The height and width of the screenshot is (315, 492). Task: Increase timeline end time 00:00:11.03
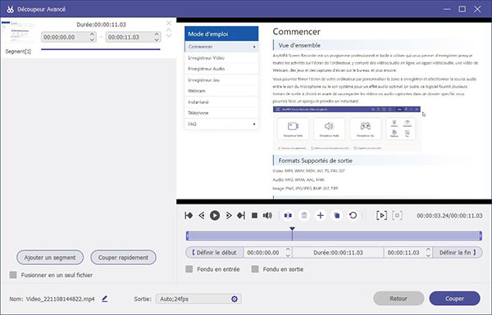[x=428, y=250]
